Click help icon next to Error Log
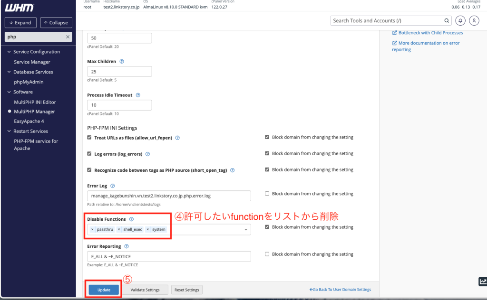 (112, 186)
